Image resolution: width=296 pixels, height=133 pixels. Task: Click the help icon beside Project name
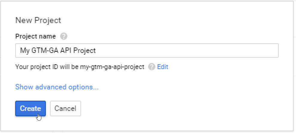(x=64, y=36)
